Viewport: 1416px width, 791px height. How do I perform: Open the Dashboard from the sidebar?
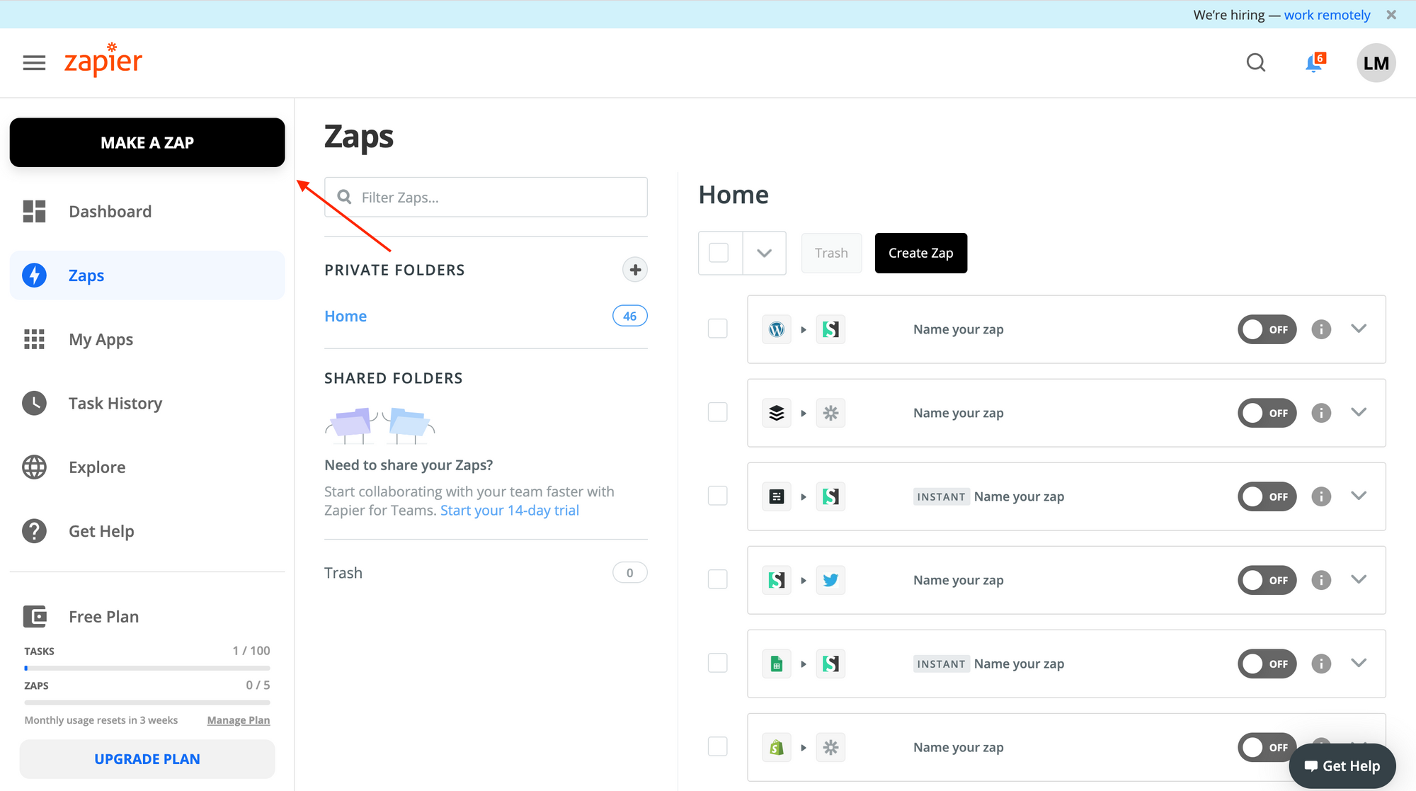click(x=110, y=211)
